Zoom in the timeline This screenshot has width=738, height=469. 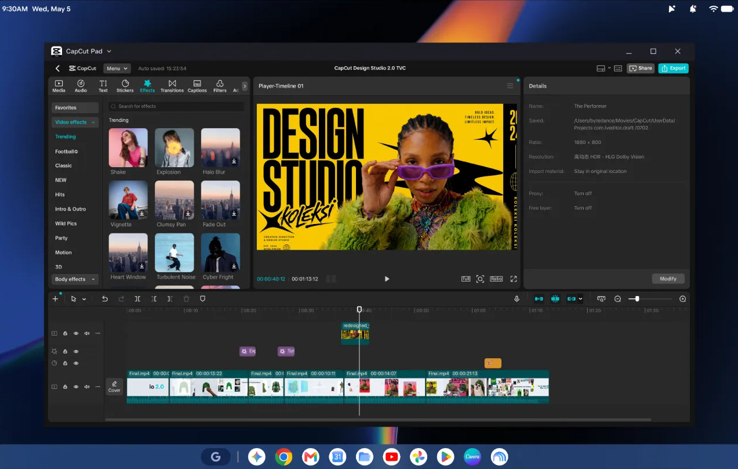coord(683,299)
